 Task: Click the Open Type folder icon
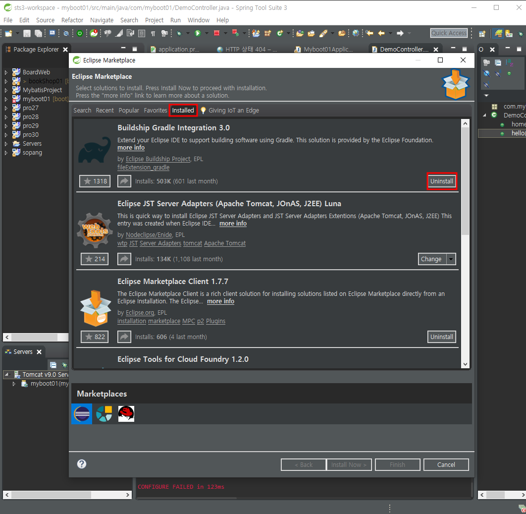tap(300, 33)
